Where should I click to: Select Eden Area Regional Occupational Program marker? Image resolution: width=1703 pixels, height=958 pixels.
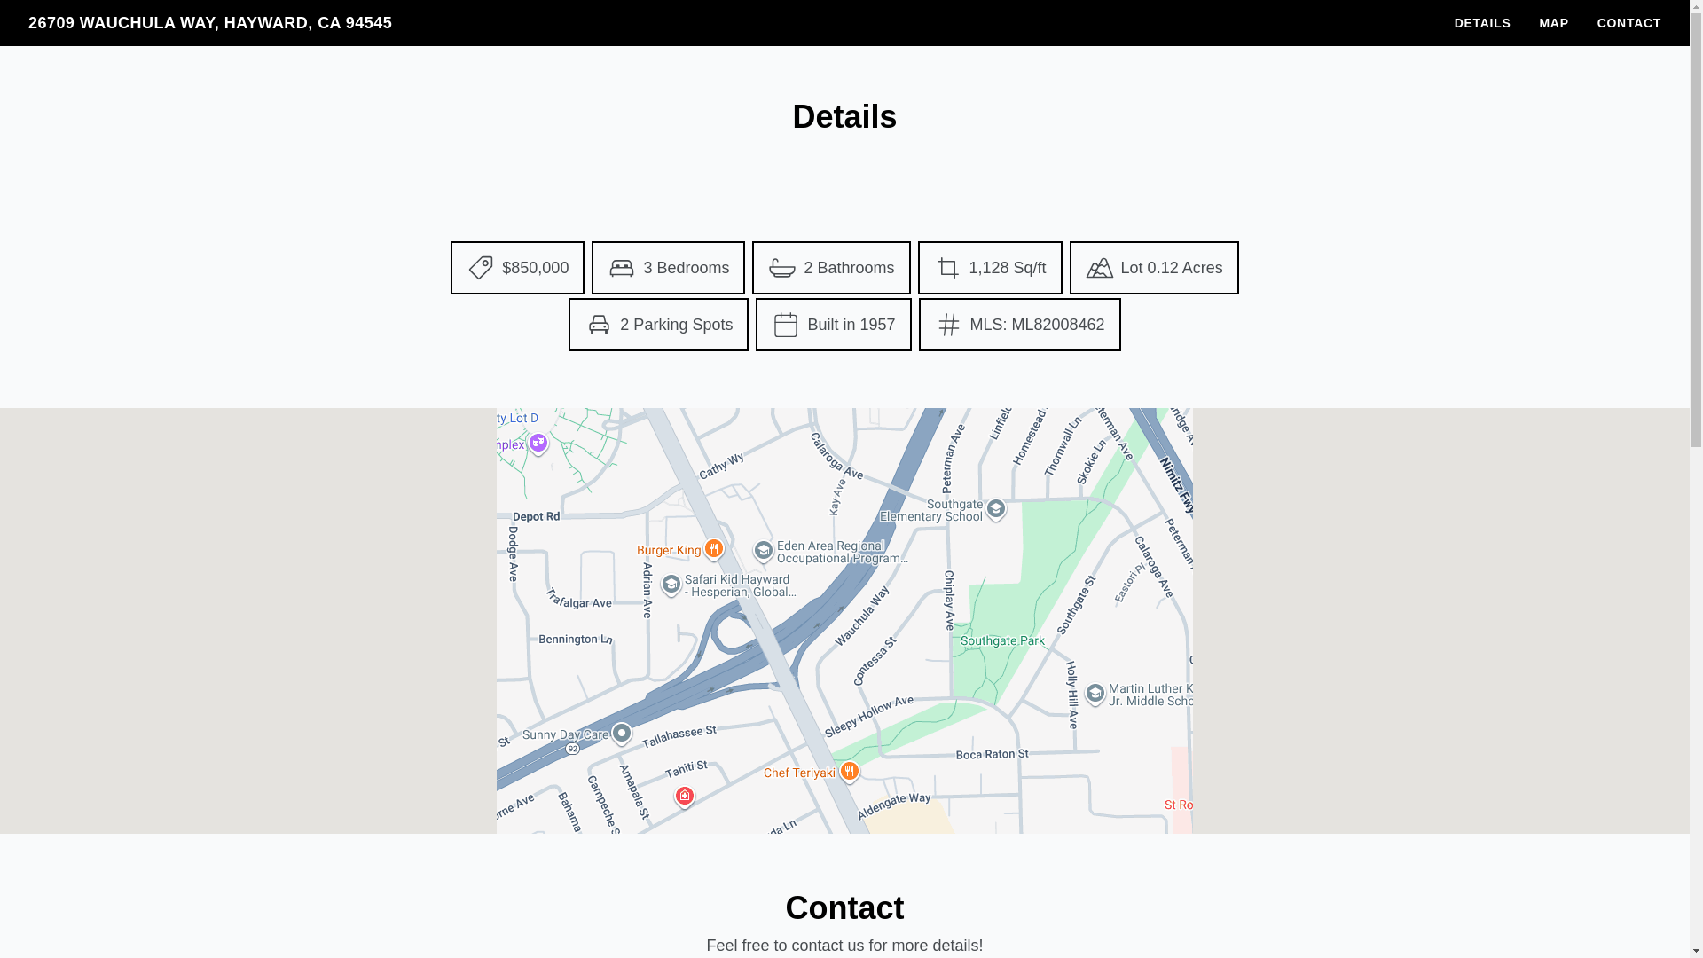click(x=763, y=552)
